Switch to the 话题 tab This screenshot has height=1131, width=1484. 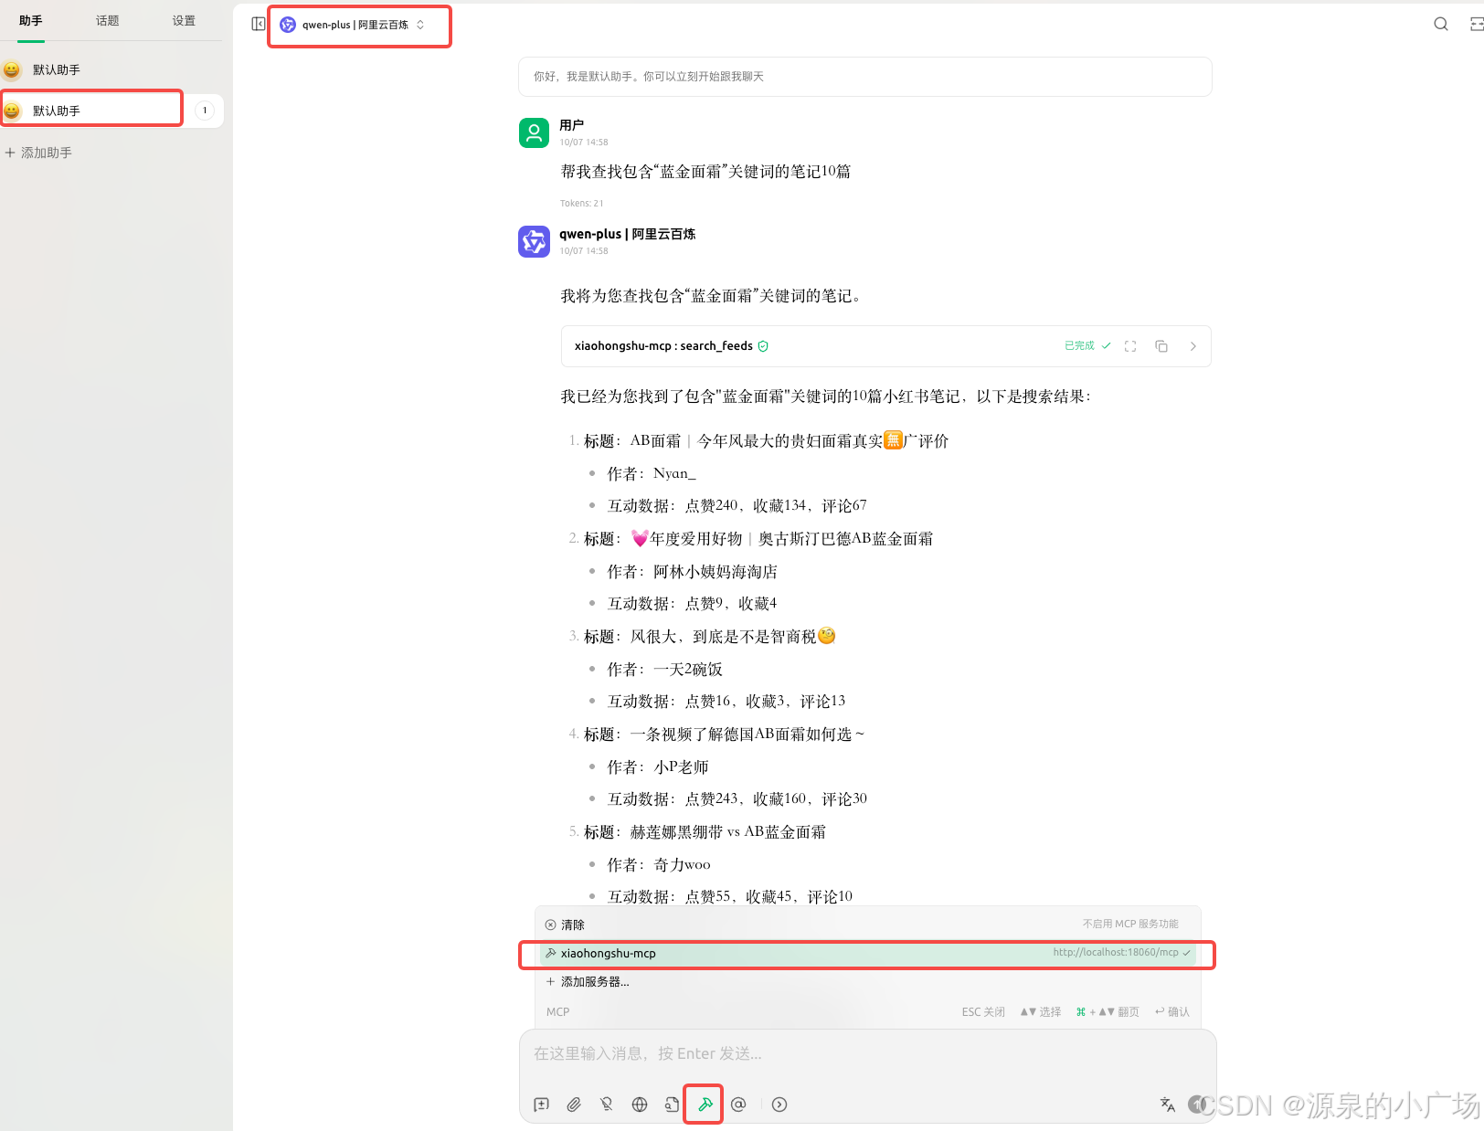[108, 20]
